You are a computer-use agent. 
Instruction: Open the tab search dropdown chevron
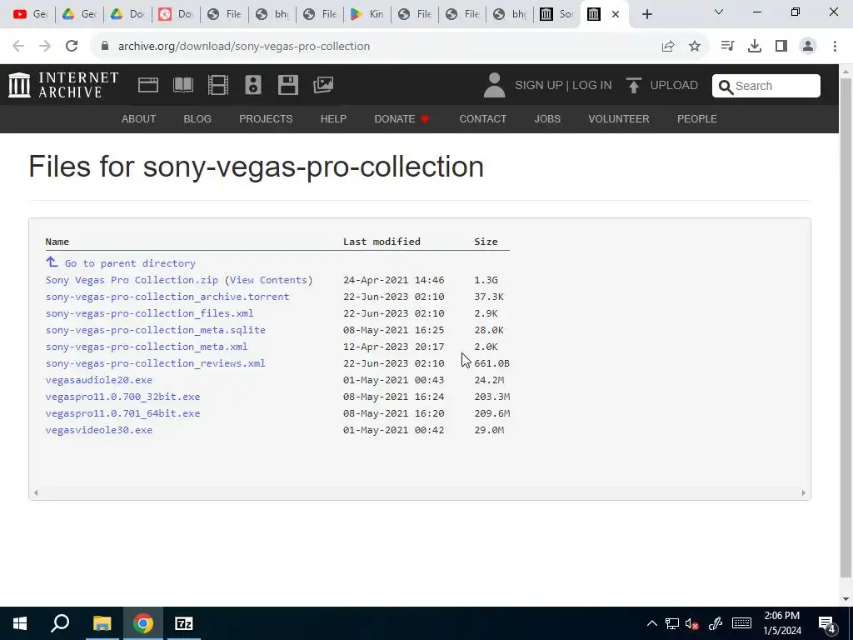point(719,12)
